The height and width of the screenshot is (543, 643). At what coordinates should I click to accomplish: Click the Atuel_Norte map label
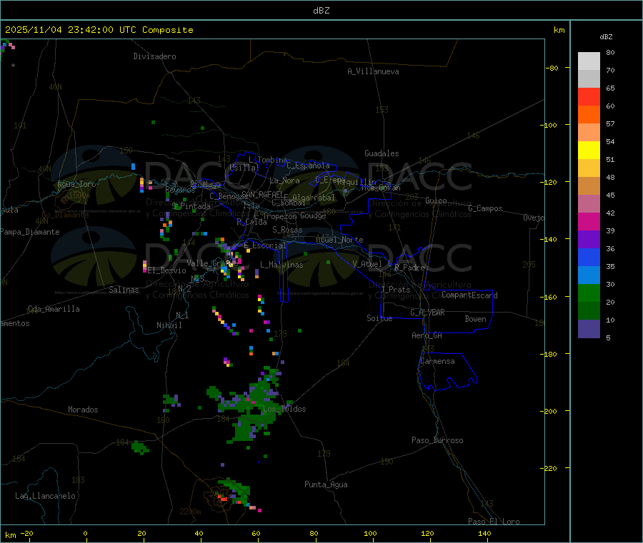339,240
